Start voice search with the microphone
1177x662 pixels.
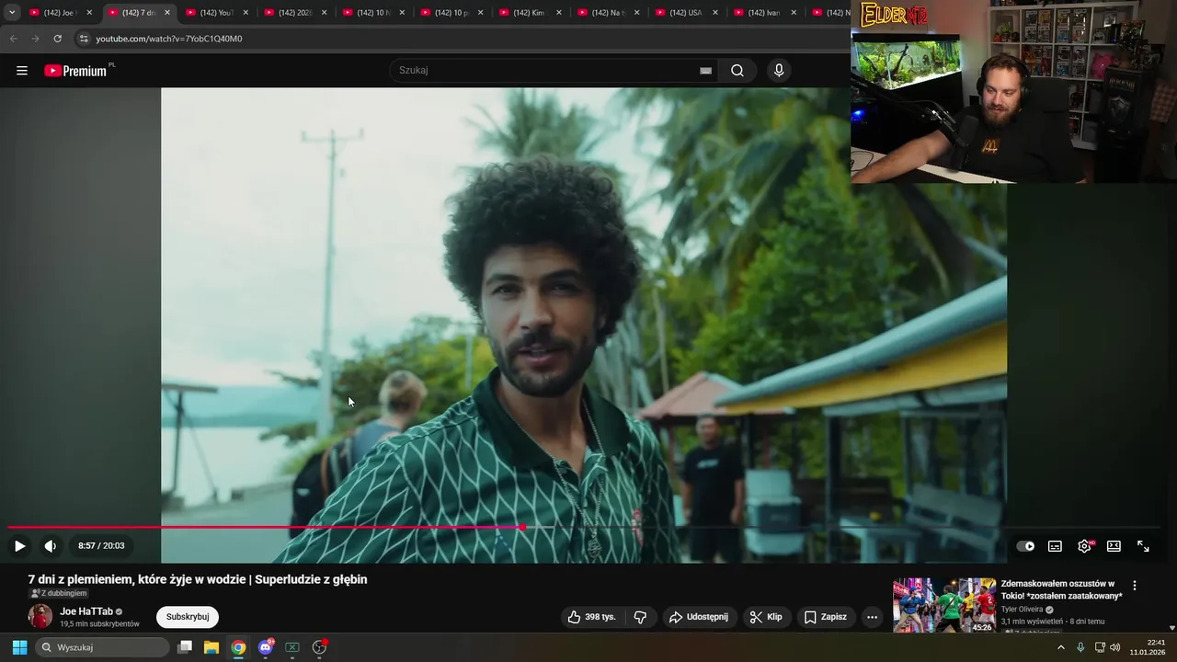(779, 71)
